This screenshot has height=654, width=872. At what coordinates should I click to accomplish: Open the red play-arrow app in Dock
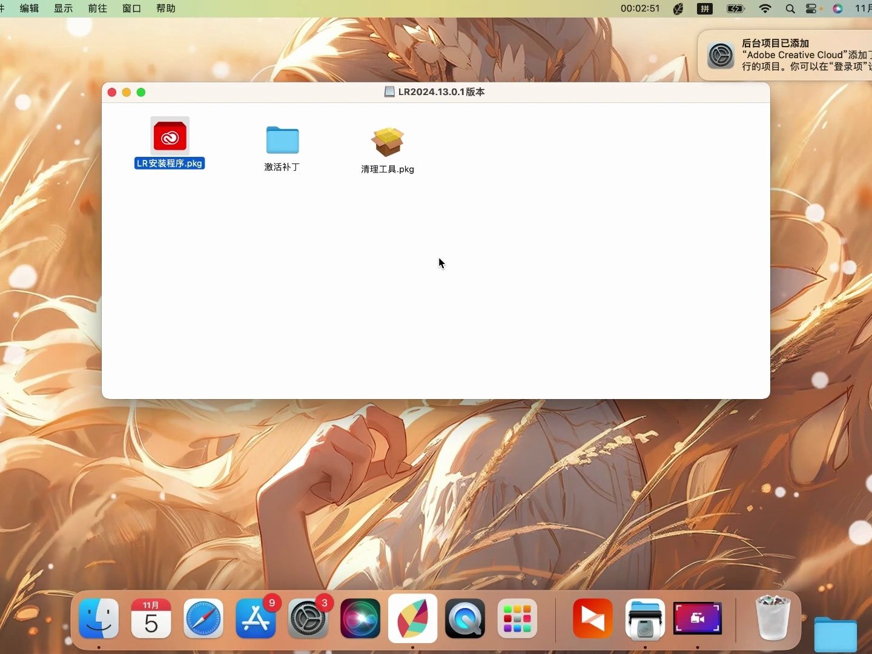pos(593,618)
